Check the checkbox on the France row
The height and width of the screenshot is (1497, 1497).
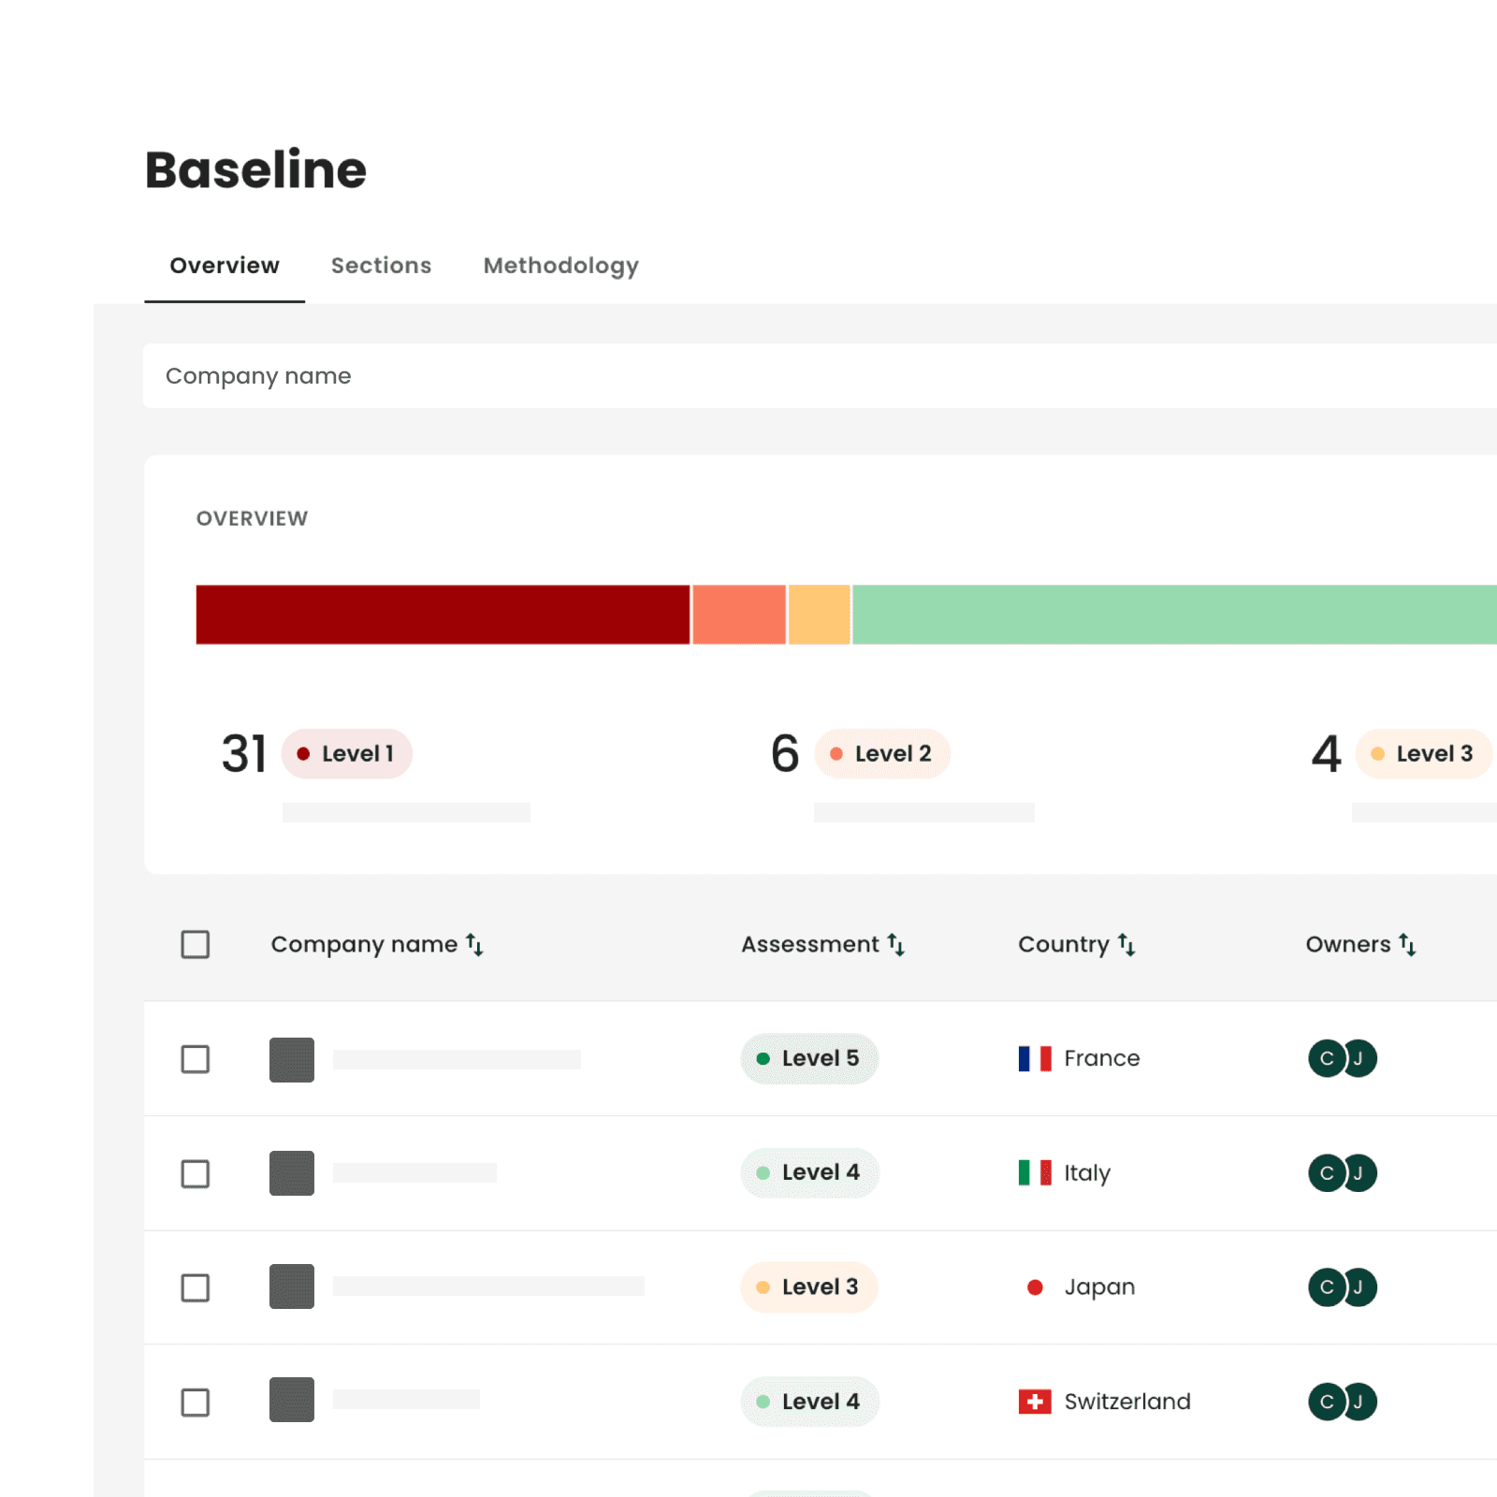coord(195,1060)
